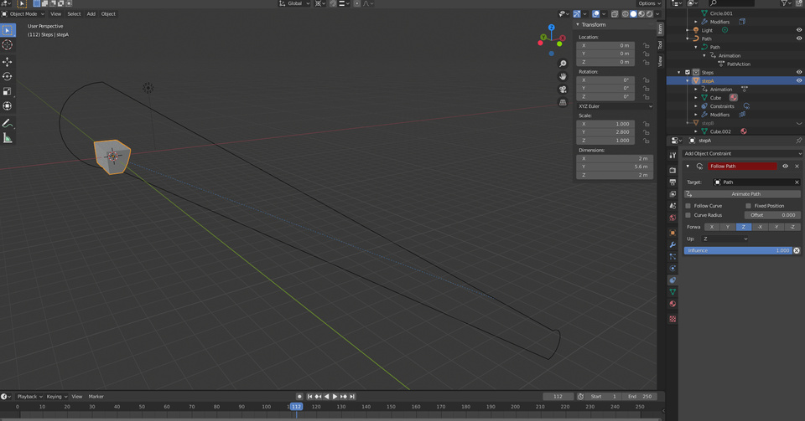This screenshot has height=421, width=805.
Task: Click the Offset value field
Action: click(x=772, y=215)
